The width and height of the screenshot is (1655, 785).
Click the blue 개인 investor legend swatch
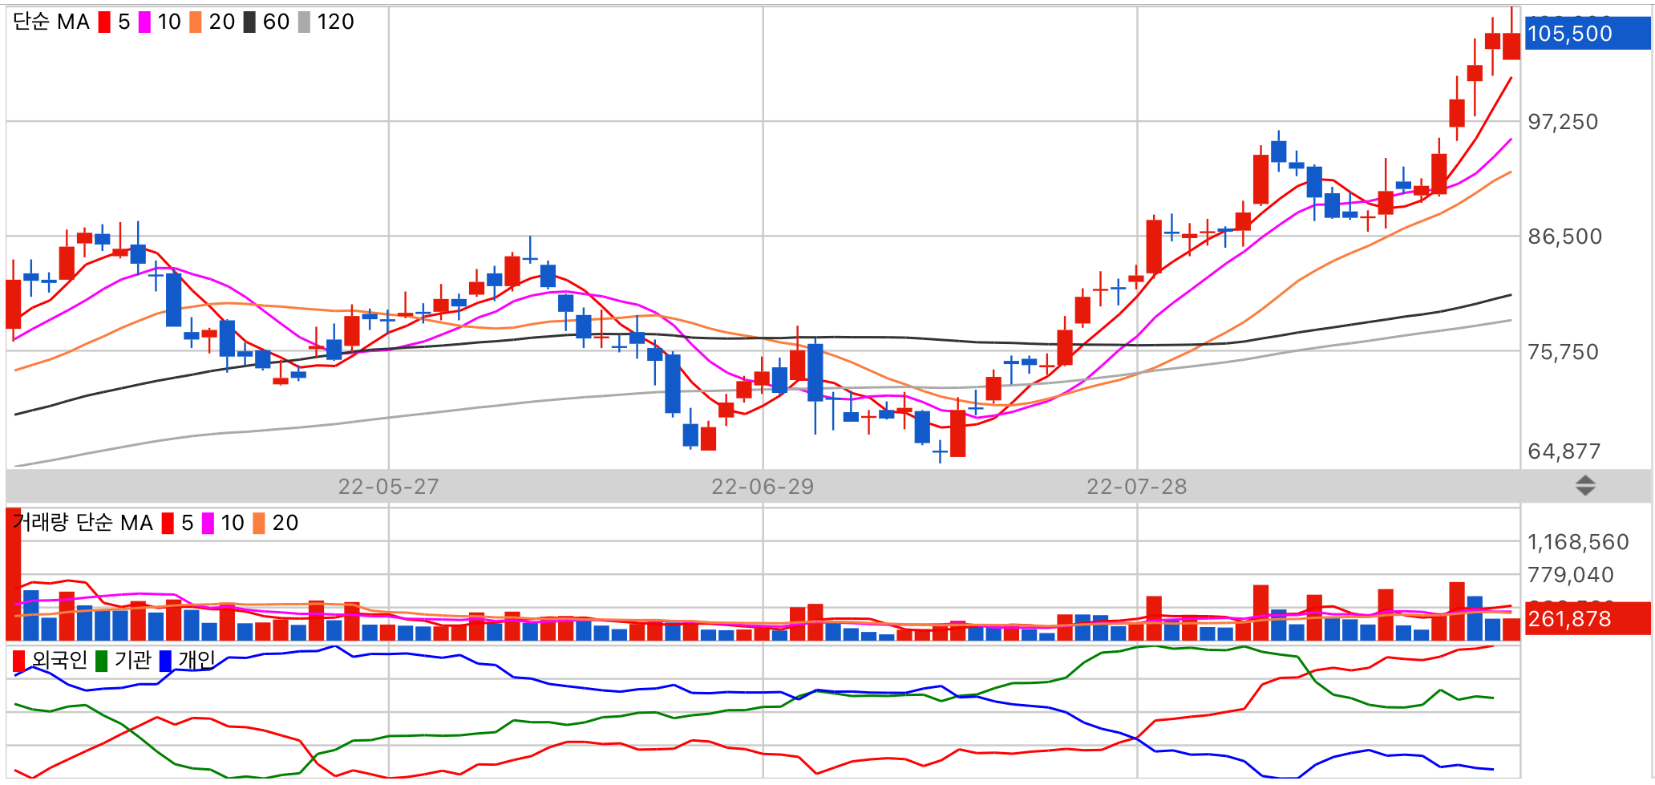(165, 661)
